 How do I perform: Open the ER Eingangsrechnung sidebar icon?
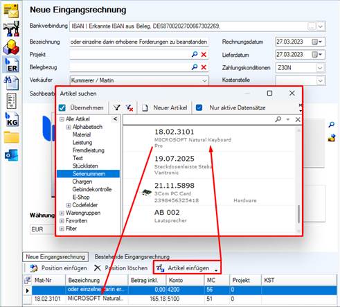12,65
